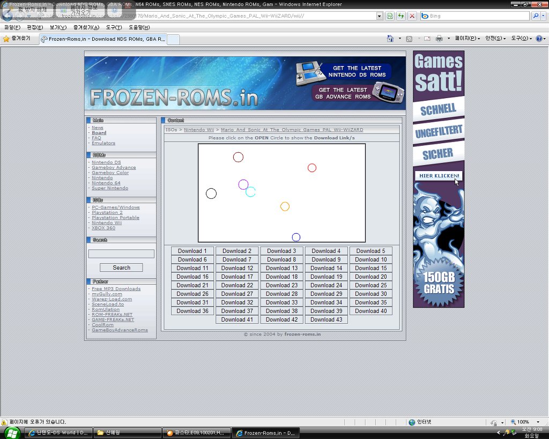
Task: Open the Playstation Portable ISOs link
Action: pyautogui.click(x=115, y=218)
